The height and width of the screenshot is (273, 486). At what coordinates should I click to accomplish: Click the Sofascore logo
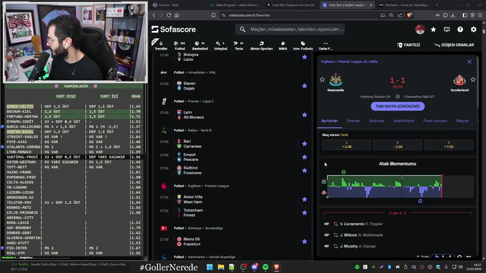click(x=174, y=29)
